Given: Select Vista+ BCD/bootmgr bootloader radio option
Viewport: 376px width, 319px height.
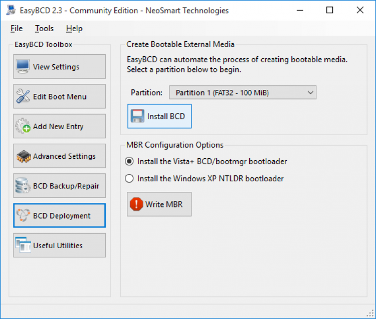Looking at the screenshot, I should pyautogui.click(x=129, y=162).
